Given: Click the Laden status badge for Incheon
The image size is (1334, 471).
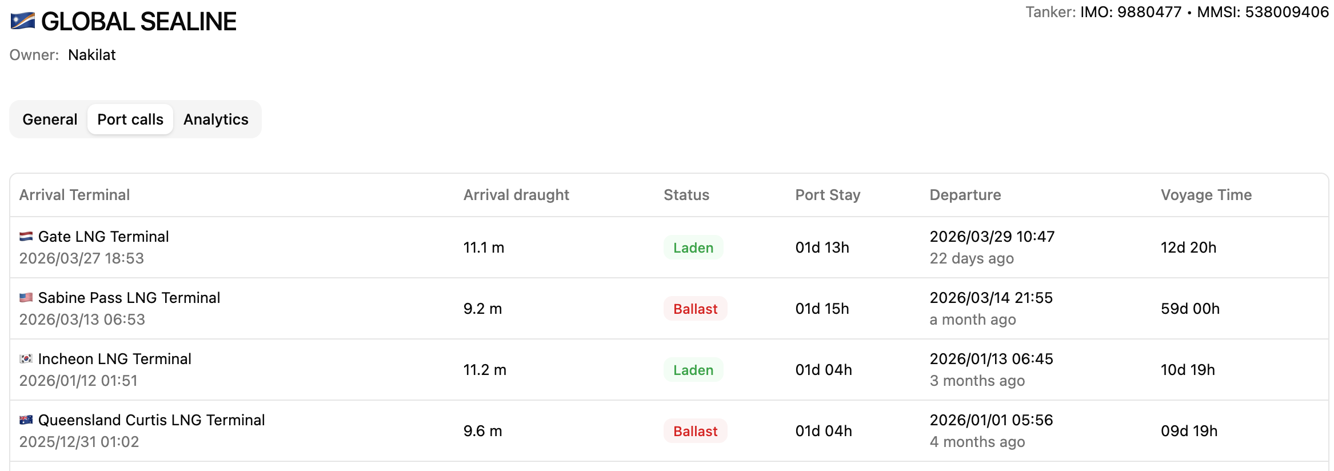Looking at the screenshot, I should (x=693, y=370).
